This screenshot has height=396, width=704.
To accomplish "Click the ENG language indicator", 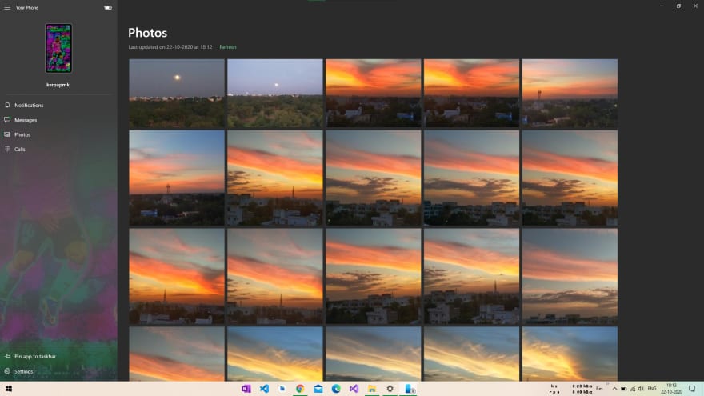I will tap(652, 389).
